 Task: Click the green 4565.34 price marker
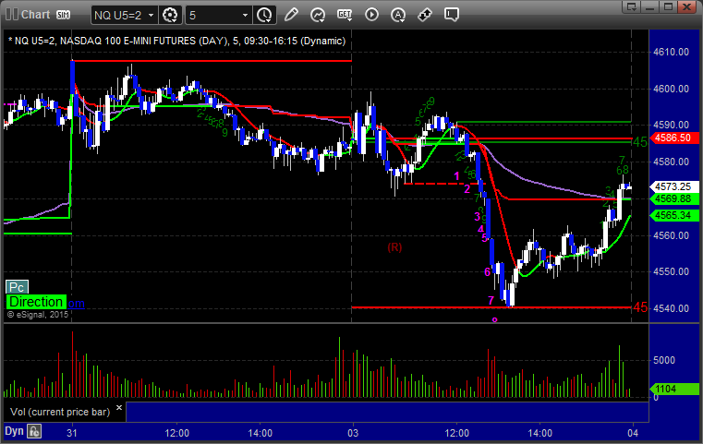pos(675,215)
